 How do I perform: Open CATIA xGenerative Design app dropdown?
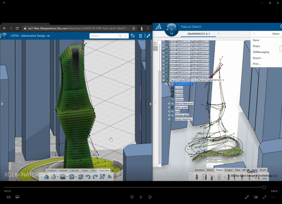(x=48, y=36)
